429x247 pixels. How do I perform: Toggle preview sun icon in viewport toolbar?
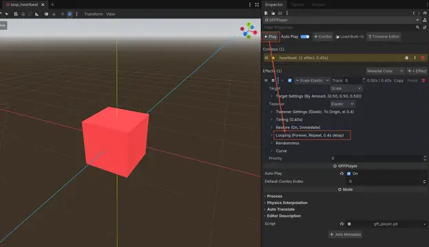click(63, 14)
